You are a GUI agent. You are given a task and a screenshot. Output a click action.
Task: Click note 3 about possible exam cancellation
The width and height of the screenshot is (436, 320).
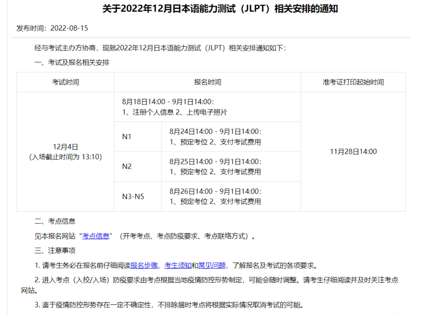pyautogui.click(x=169, y=305)
